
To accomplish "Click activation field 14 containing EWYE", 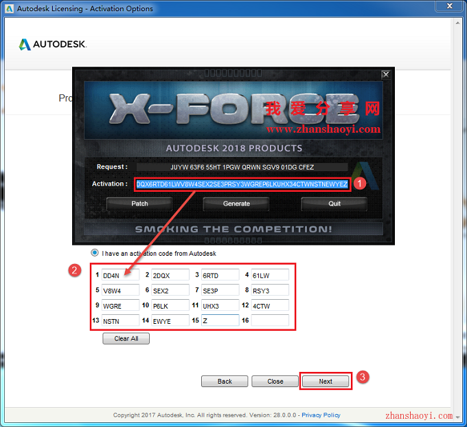I will point(170,320).
